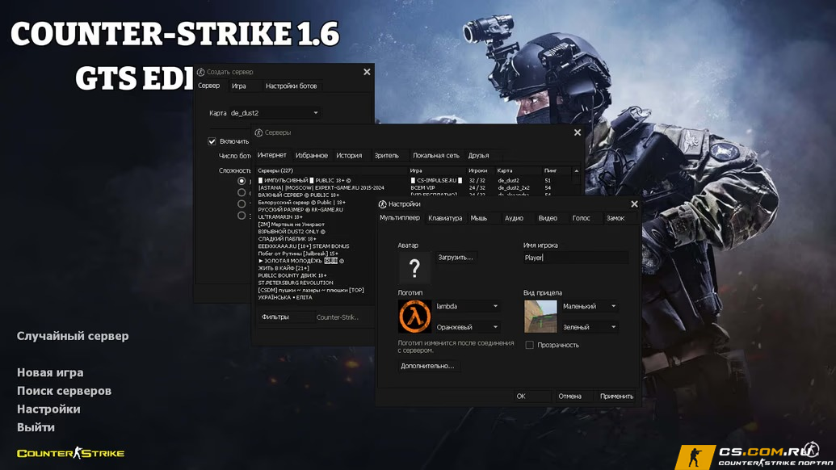The image size is (836, 470).
Task: Open the Зеленый crosshair color dropdown
Action: pyautogui.click(x=590, y=327)
